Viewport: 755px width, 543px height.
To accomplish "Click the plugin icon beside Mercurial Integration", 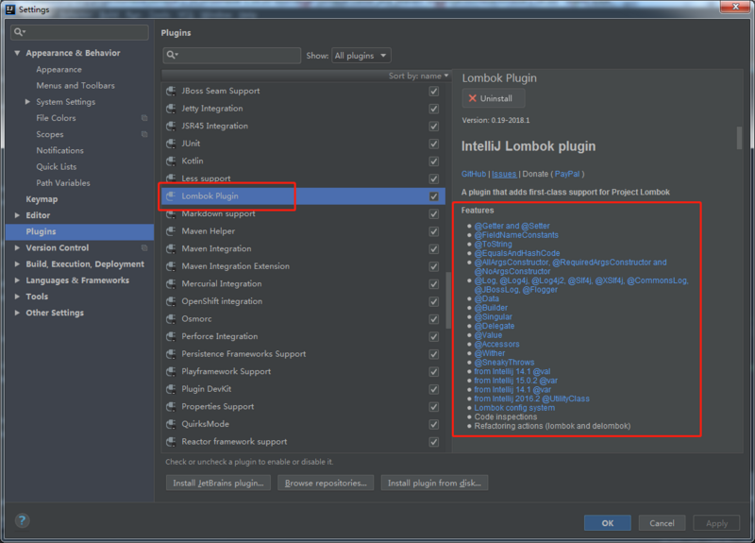I will tap(171, 284).
